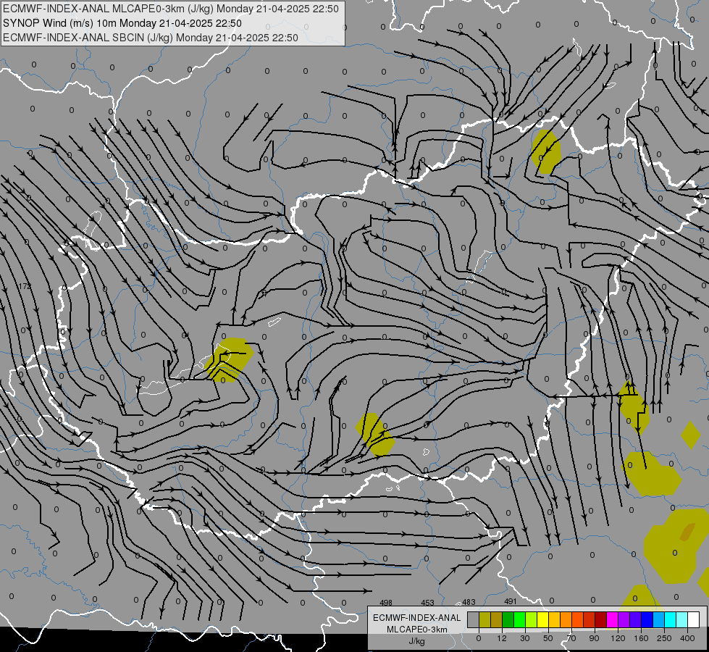Click the legend scale value 250
The image size is (709, 652).
pos(664,638)
